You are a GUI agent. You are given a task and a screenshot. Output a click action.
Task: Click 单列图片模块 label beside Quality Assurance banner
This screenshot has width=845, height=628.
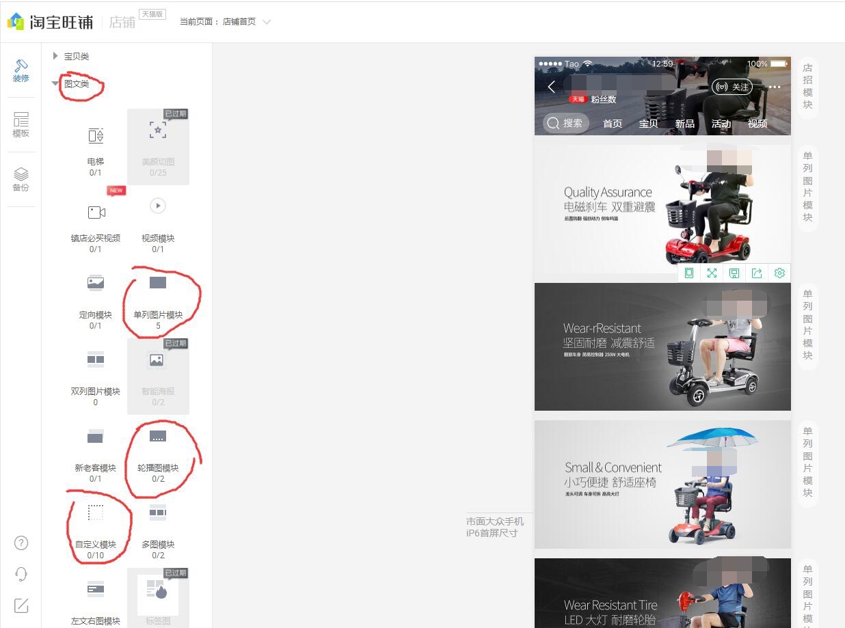tap(808, 187)
